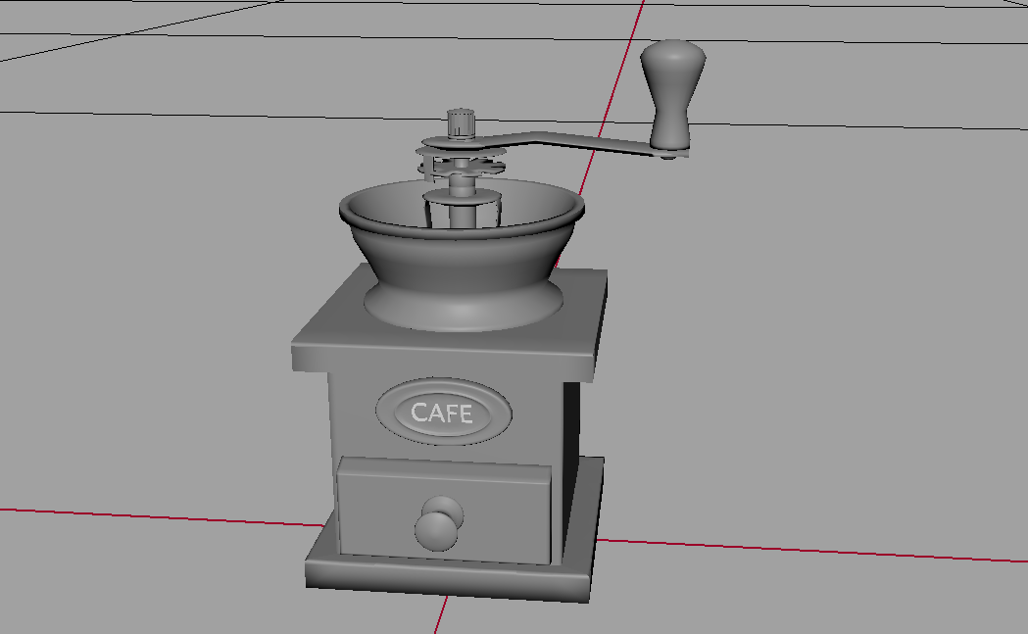This screenshot has width=1028, height=634.
Task: Click the CAFE oval label plate
Action: click(x=444, y=412)
